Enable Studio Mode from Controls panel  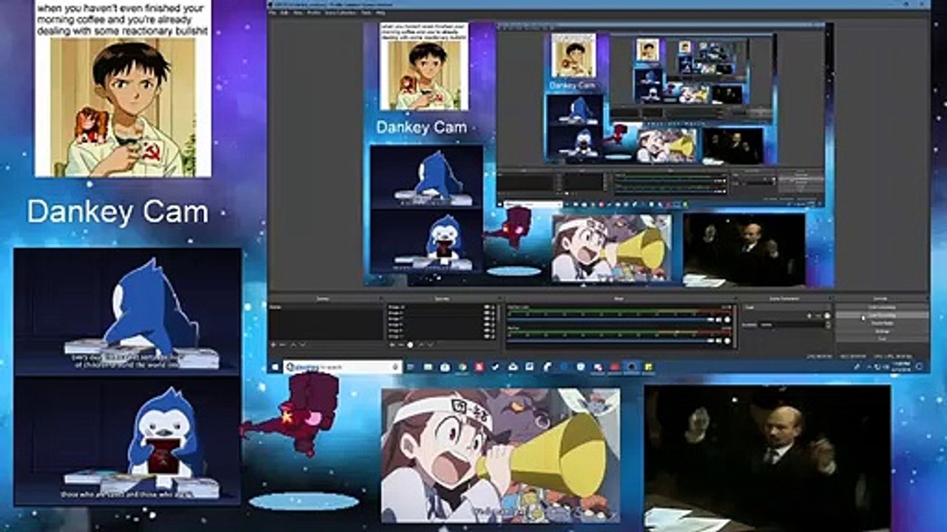(x=881, y=324)
